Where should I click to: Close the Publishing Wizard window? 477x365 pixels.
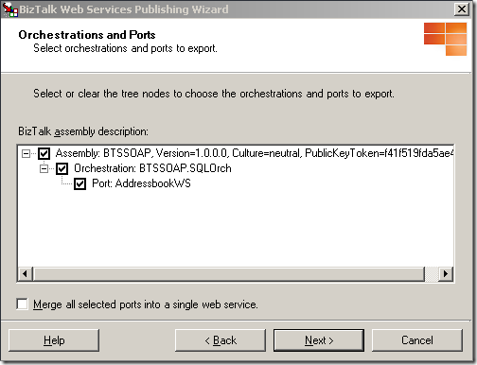(462, 9)
